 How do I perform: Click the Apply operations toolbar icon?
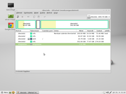(45, 17)
